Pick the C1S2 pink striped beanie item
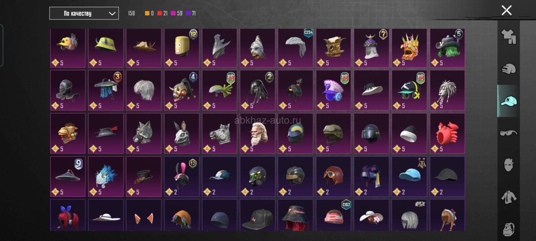This screenshot has width=536, height=241. (333, 215)
